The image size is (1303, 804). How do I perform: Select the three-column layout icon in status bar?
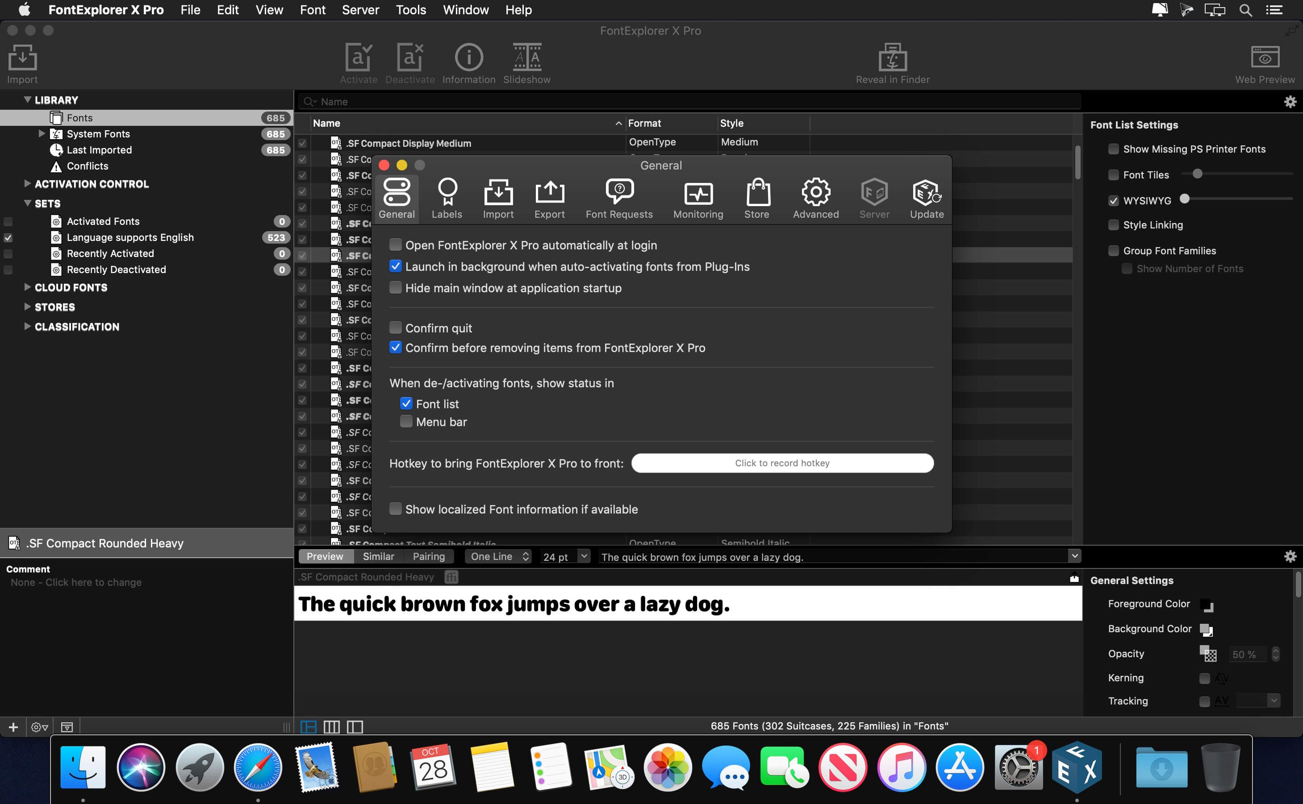[x=331, y=727]
